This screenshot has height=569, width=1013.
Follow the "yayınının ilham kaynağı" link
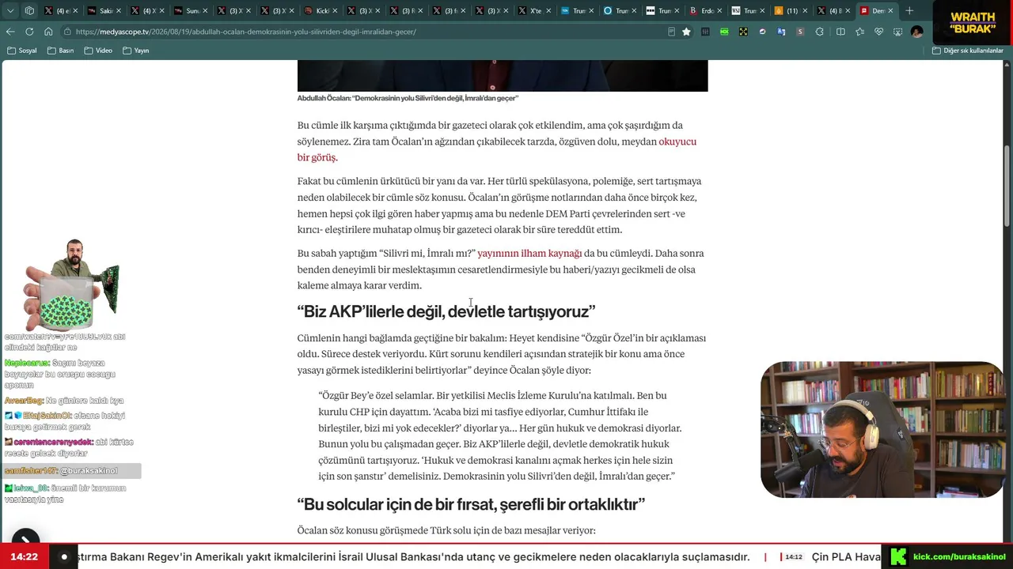point(529,254)
